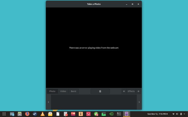Launch VLC media player from taskbar
The height and width of the screenshot is (117, 188).
click(43, 114)
